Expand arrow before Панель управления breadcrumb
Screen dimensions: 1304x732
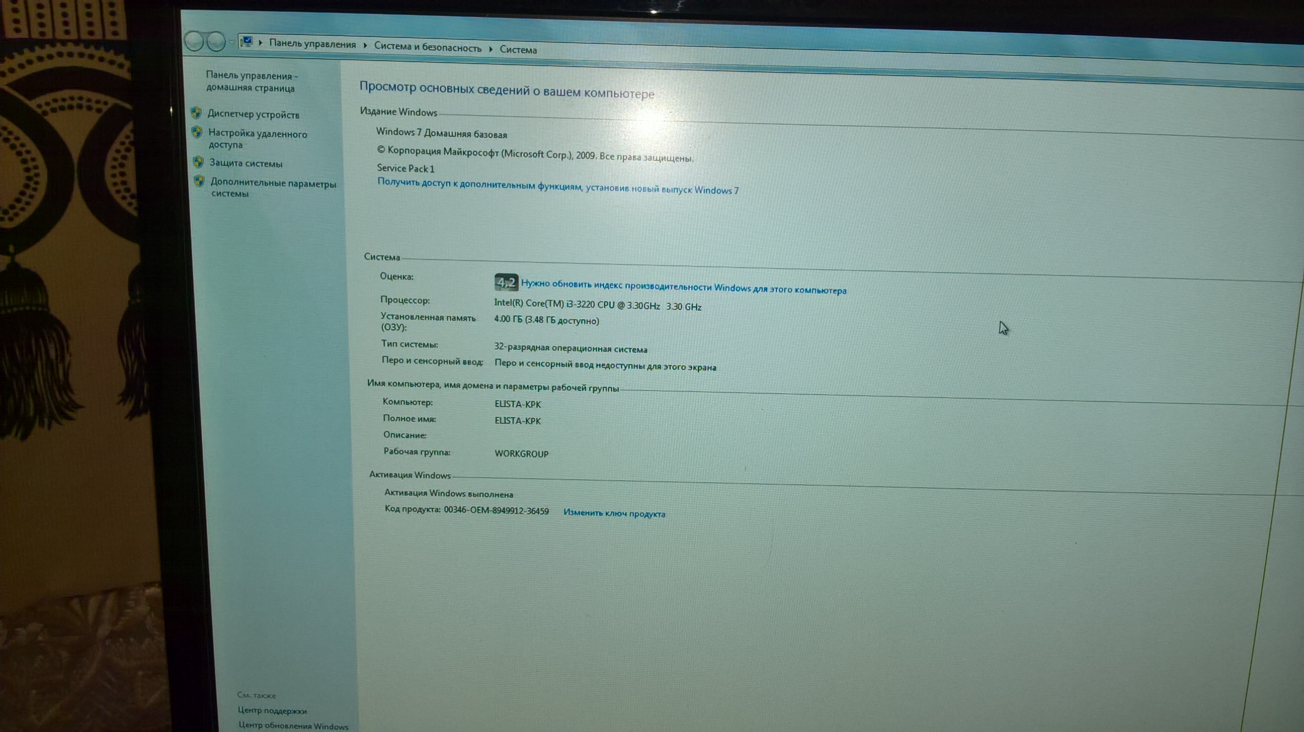point(261,43)
